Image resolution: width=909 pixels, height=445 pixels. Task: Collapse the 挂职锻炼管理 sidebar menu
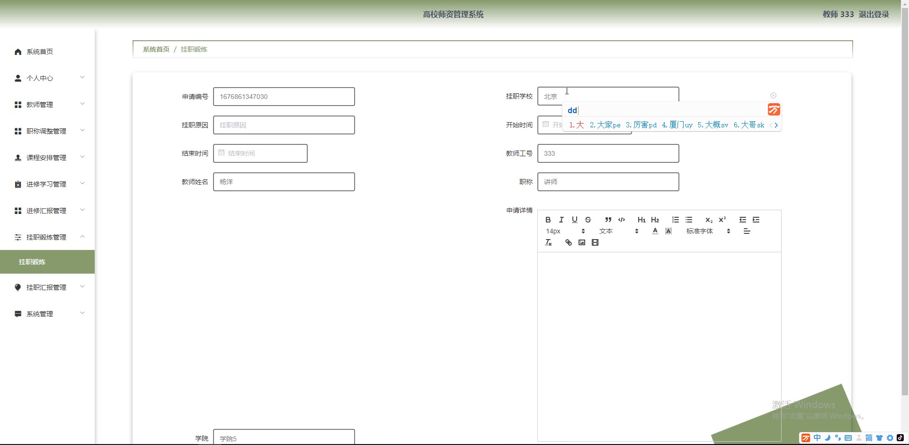[47, 237]
